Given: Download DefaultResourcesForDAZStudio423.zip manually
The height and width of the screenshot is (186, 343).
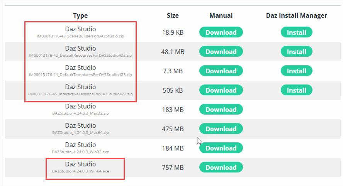Looking at the screenshot, I should click(x=221, y=52).
